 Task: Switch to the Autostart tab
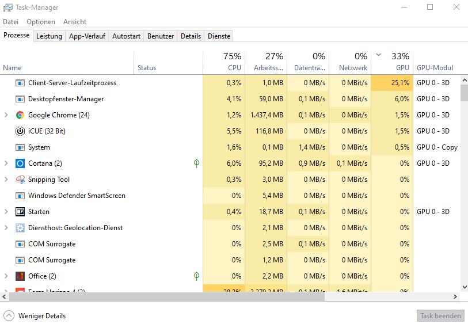pos(126,36)
